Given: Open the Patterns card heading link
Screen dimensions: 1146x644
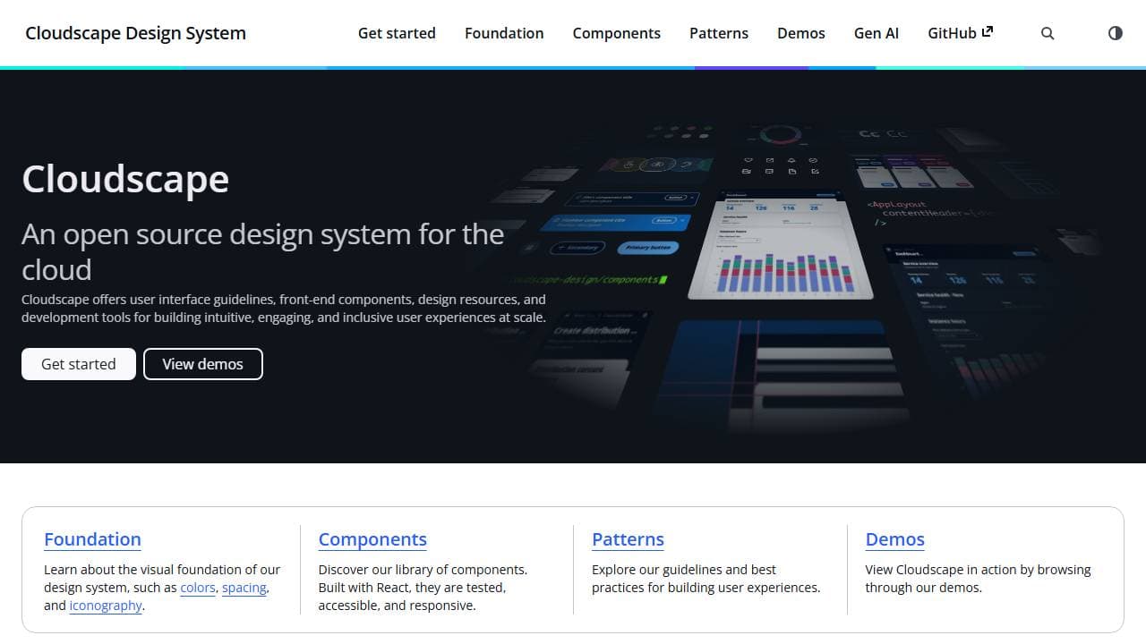Looking at the screenshot, I should (x=628, y=539).
